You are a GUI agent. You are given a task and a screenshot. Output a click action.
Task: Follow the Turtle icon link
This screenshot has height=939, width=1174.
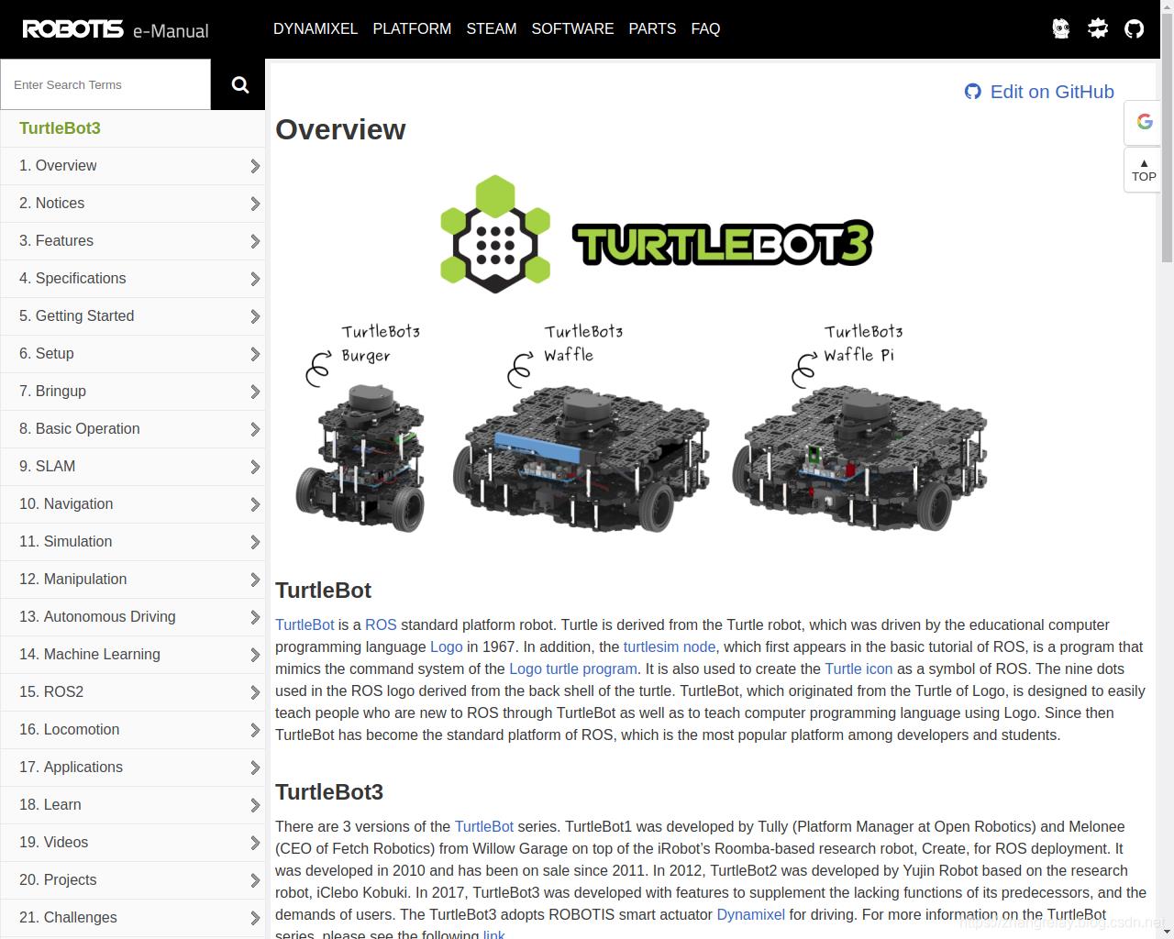858,668
